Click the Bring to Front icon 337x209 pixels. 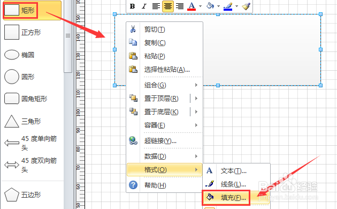pos(133,98)
